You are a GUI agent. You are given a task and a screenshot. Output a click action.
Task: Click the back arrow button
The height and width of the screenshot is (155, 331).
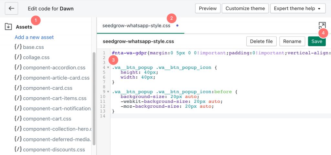12,9
